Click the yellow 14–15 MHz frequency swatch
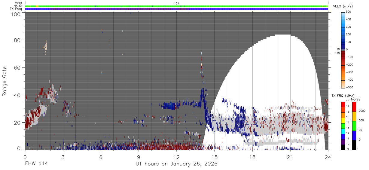The width and height of the screenshot is (369, 170). coord(343,120)
